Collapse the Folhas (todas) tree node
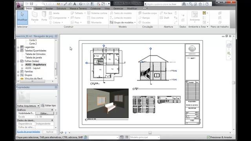Image resolution: width=251 pixels, height=141 pixels. tap(18, 61)
